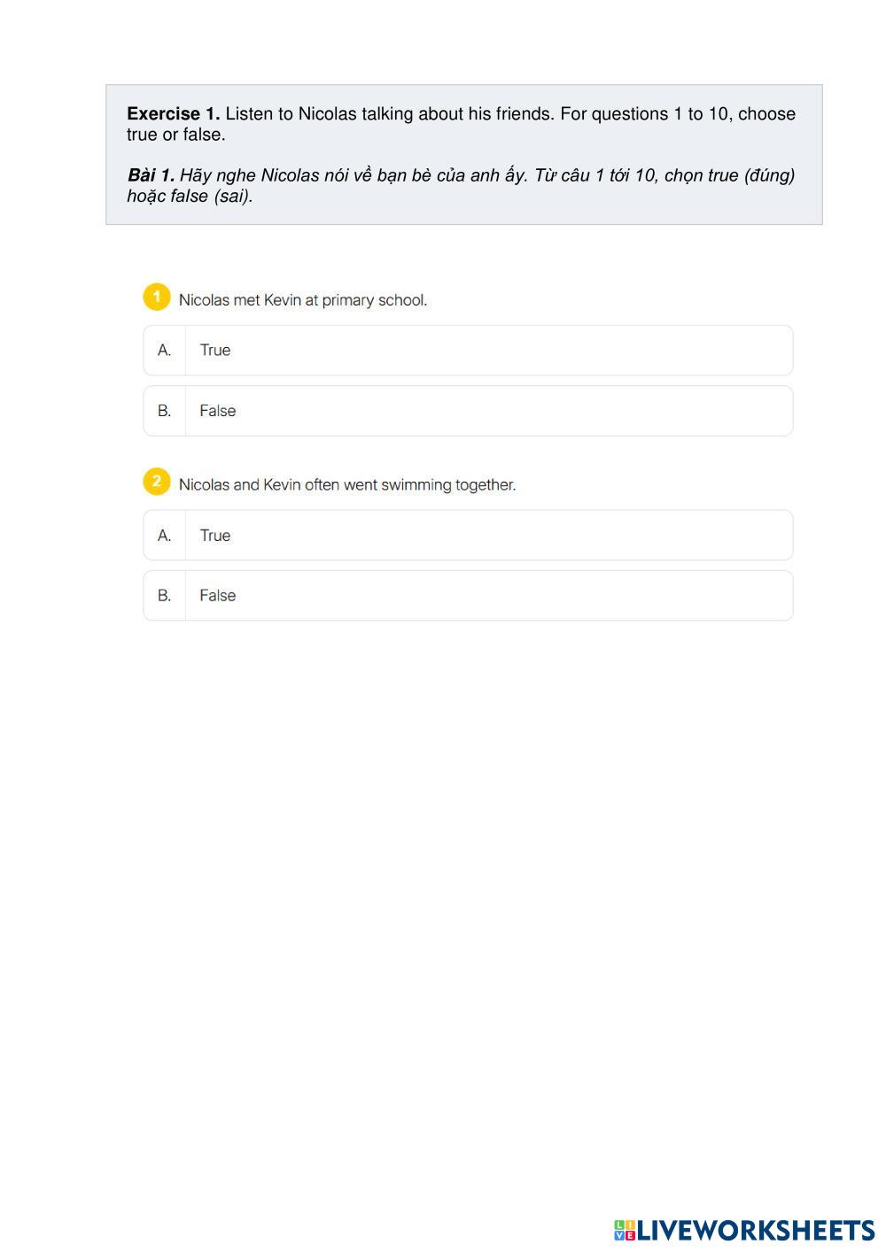Click the word "True" in question 1's option A
This screenshot has width=886, height=1252.
coord(215,351)
